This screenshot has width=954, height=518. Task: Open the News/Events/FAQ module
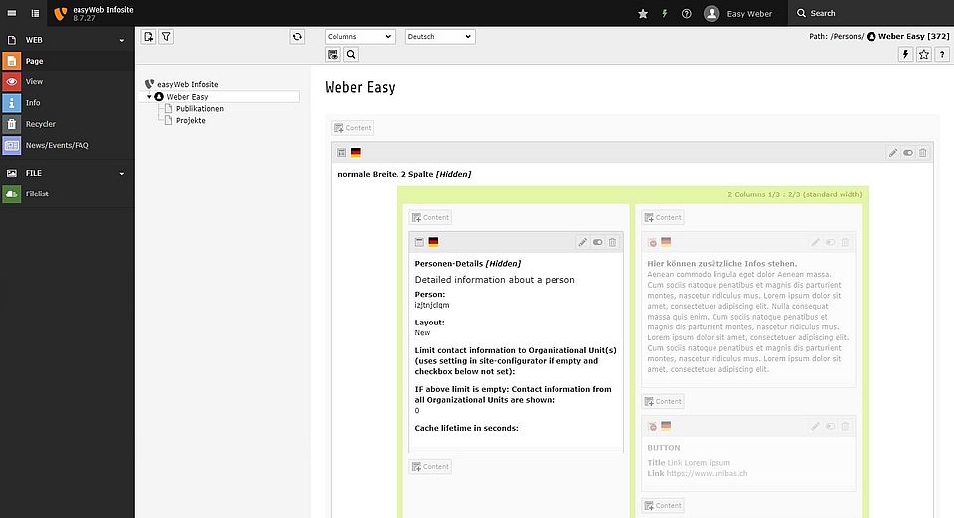pyautogui.click(x=67, y=145)
